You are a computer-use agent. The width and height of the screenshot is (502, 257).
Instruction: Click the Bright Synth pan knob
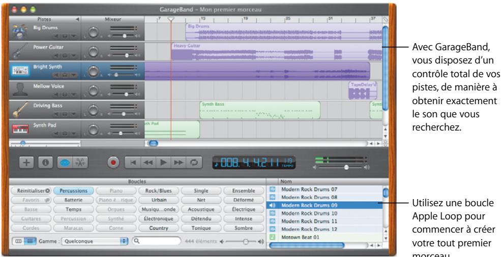point(93,71)
